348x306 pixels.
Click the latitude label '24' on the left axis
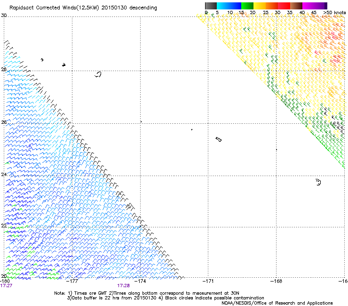coord(4,175)
